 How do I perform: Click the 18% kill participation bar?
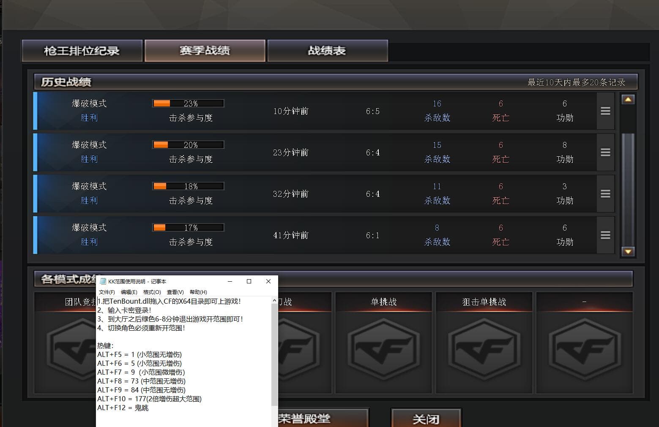pos(188,186)
